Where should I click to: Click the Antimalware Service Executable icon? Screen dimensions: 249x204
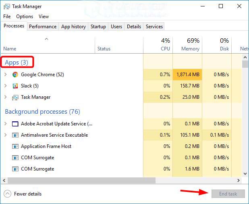(x=15, y=135)
